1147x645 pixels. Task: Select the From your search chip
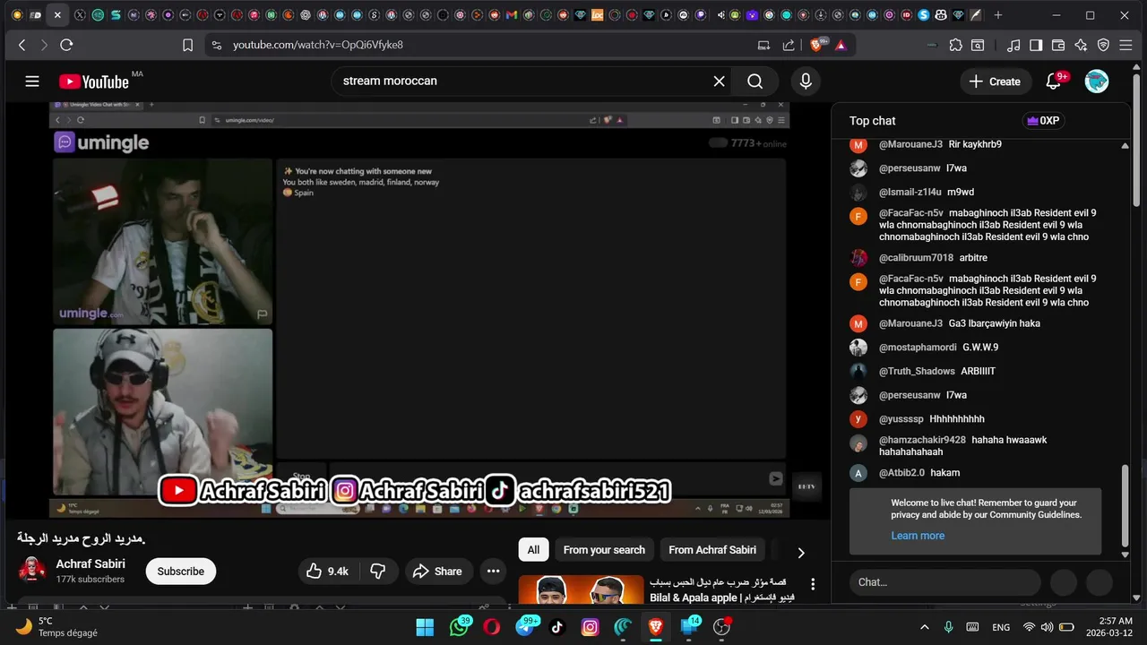pos(604,550)
